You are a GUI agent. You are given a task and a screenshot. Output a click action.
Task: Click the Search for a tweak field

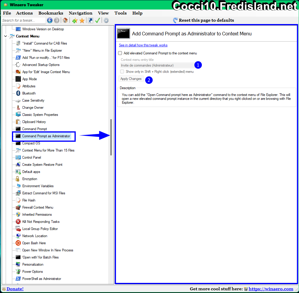point(24,20)
